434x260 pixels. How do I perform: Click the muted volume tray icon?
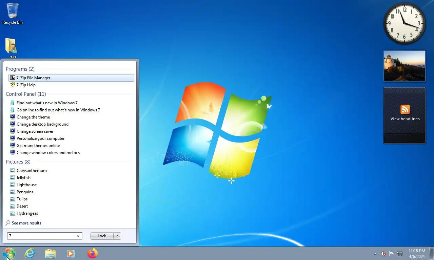[x=383, y=254]
